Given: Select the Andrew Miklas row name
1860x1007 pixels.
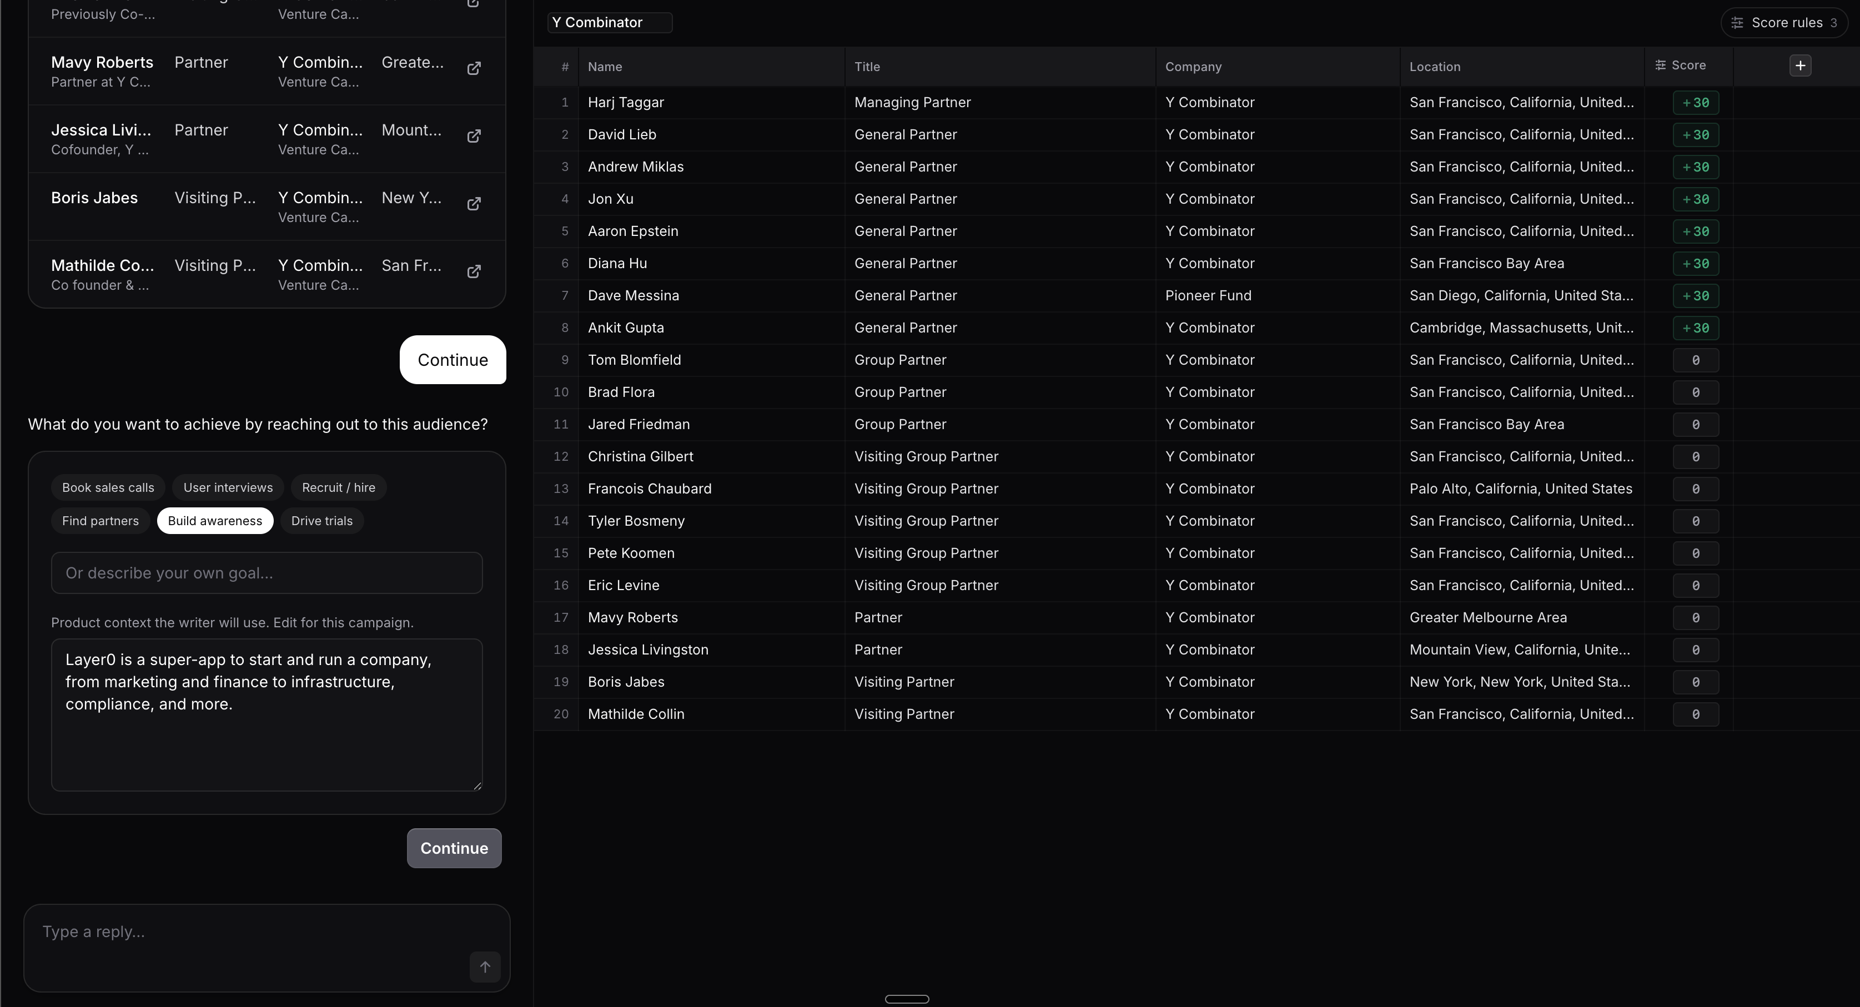Looking at the screenshot, I should (636, 167).
